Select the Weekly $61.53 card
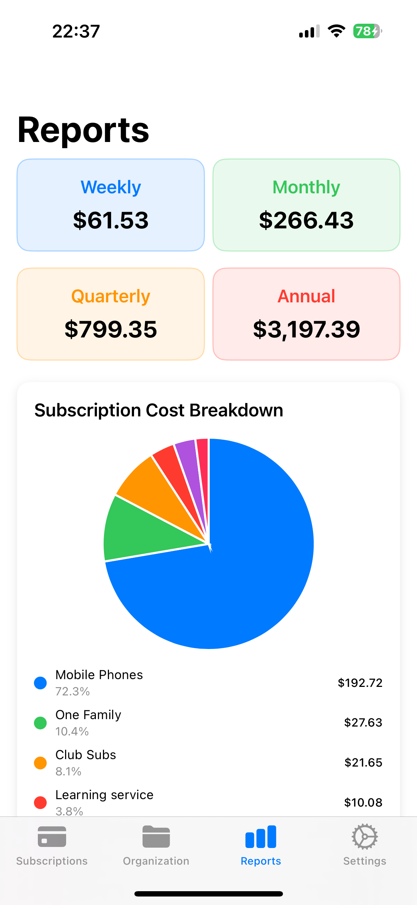Screen dimensions: 417x905 111,205
